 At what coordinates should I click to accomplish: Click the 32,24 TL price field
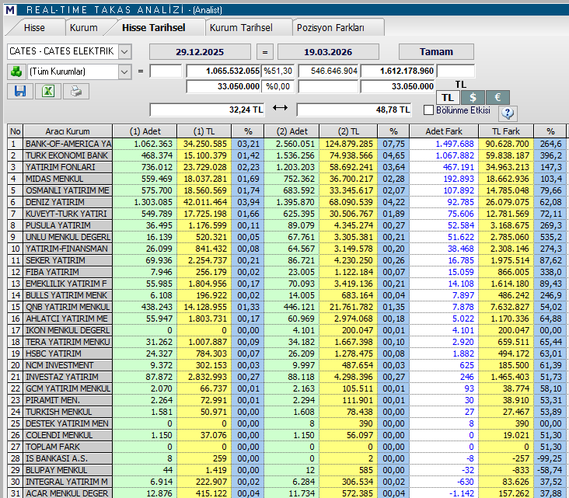click(x=208, y=110)
